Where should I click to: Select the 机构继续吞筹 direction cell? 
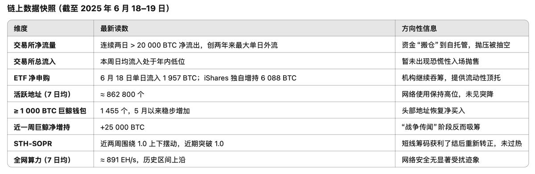click(451, 78)
